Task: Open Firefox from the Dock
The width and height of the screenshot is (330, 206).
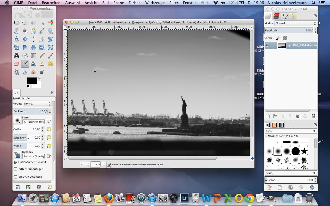Action: point(109,198)
